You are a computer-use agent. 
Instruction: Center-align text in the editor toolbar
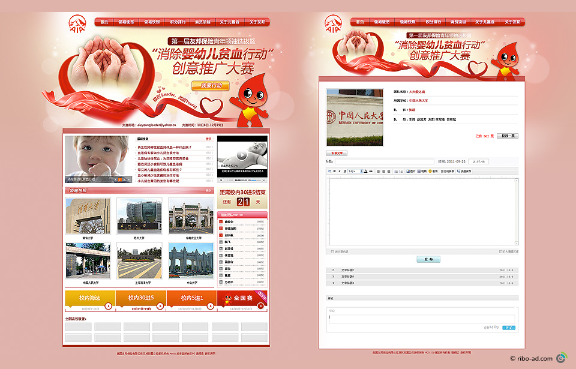[384, 171]
